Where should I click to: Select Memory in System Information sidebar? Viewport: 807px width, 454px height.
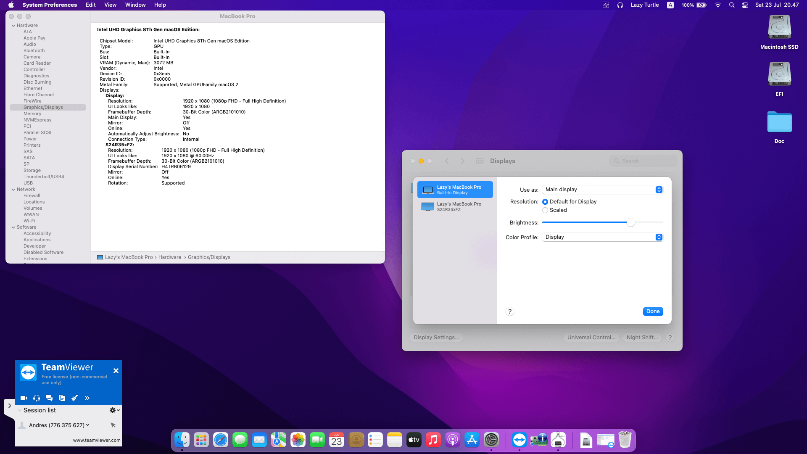tap(32, 113)
